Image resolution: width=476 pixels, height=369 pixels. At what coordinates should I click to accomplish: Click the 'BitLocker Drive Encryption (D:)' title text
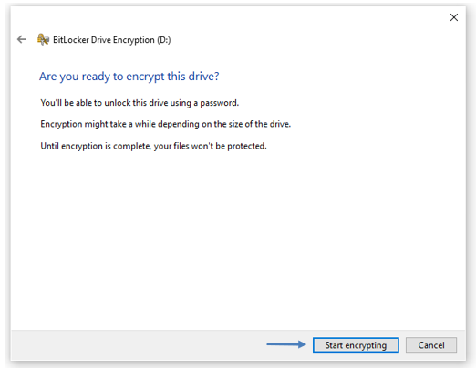point(112,40)
